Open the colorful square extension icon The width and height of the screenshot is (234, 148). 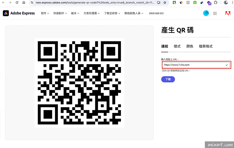pos(174,2)
